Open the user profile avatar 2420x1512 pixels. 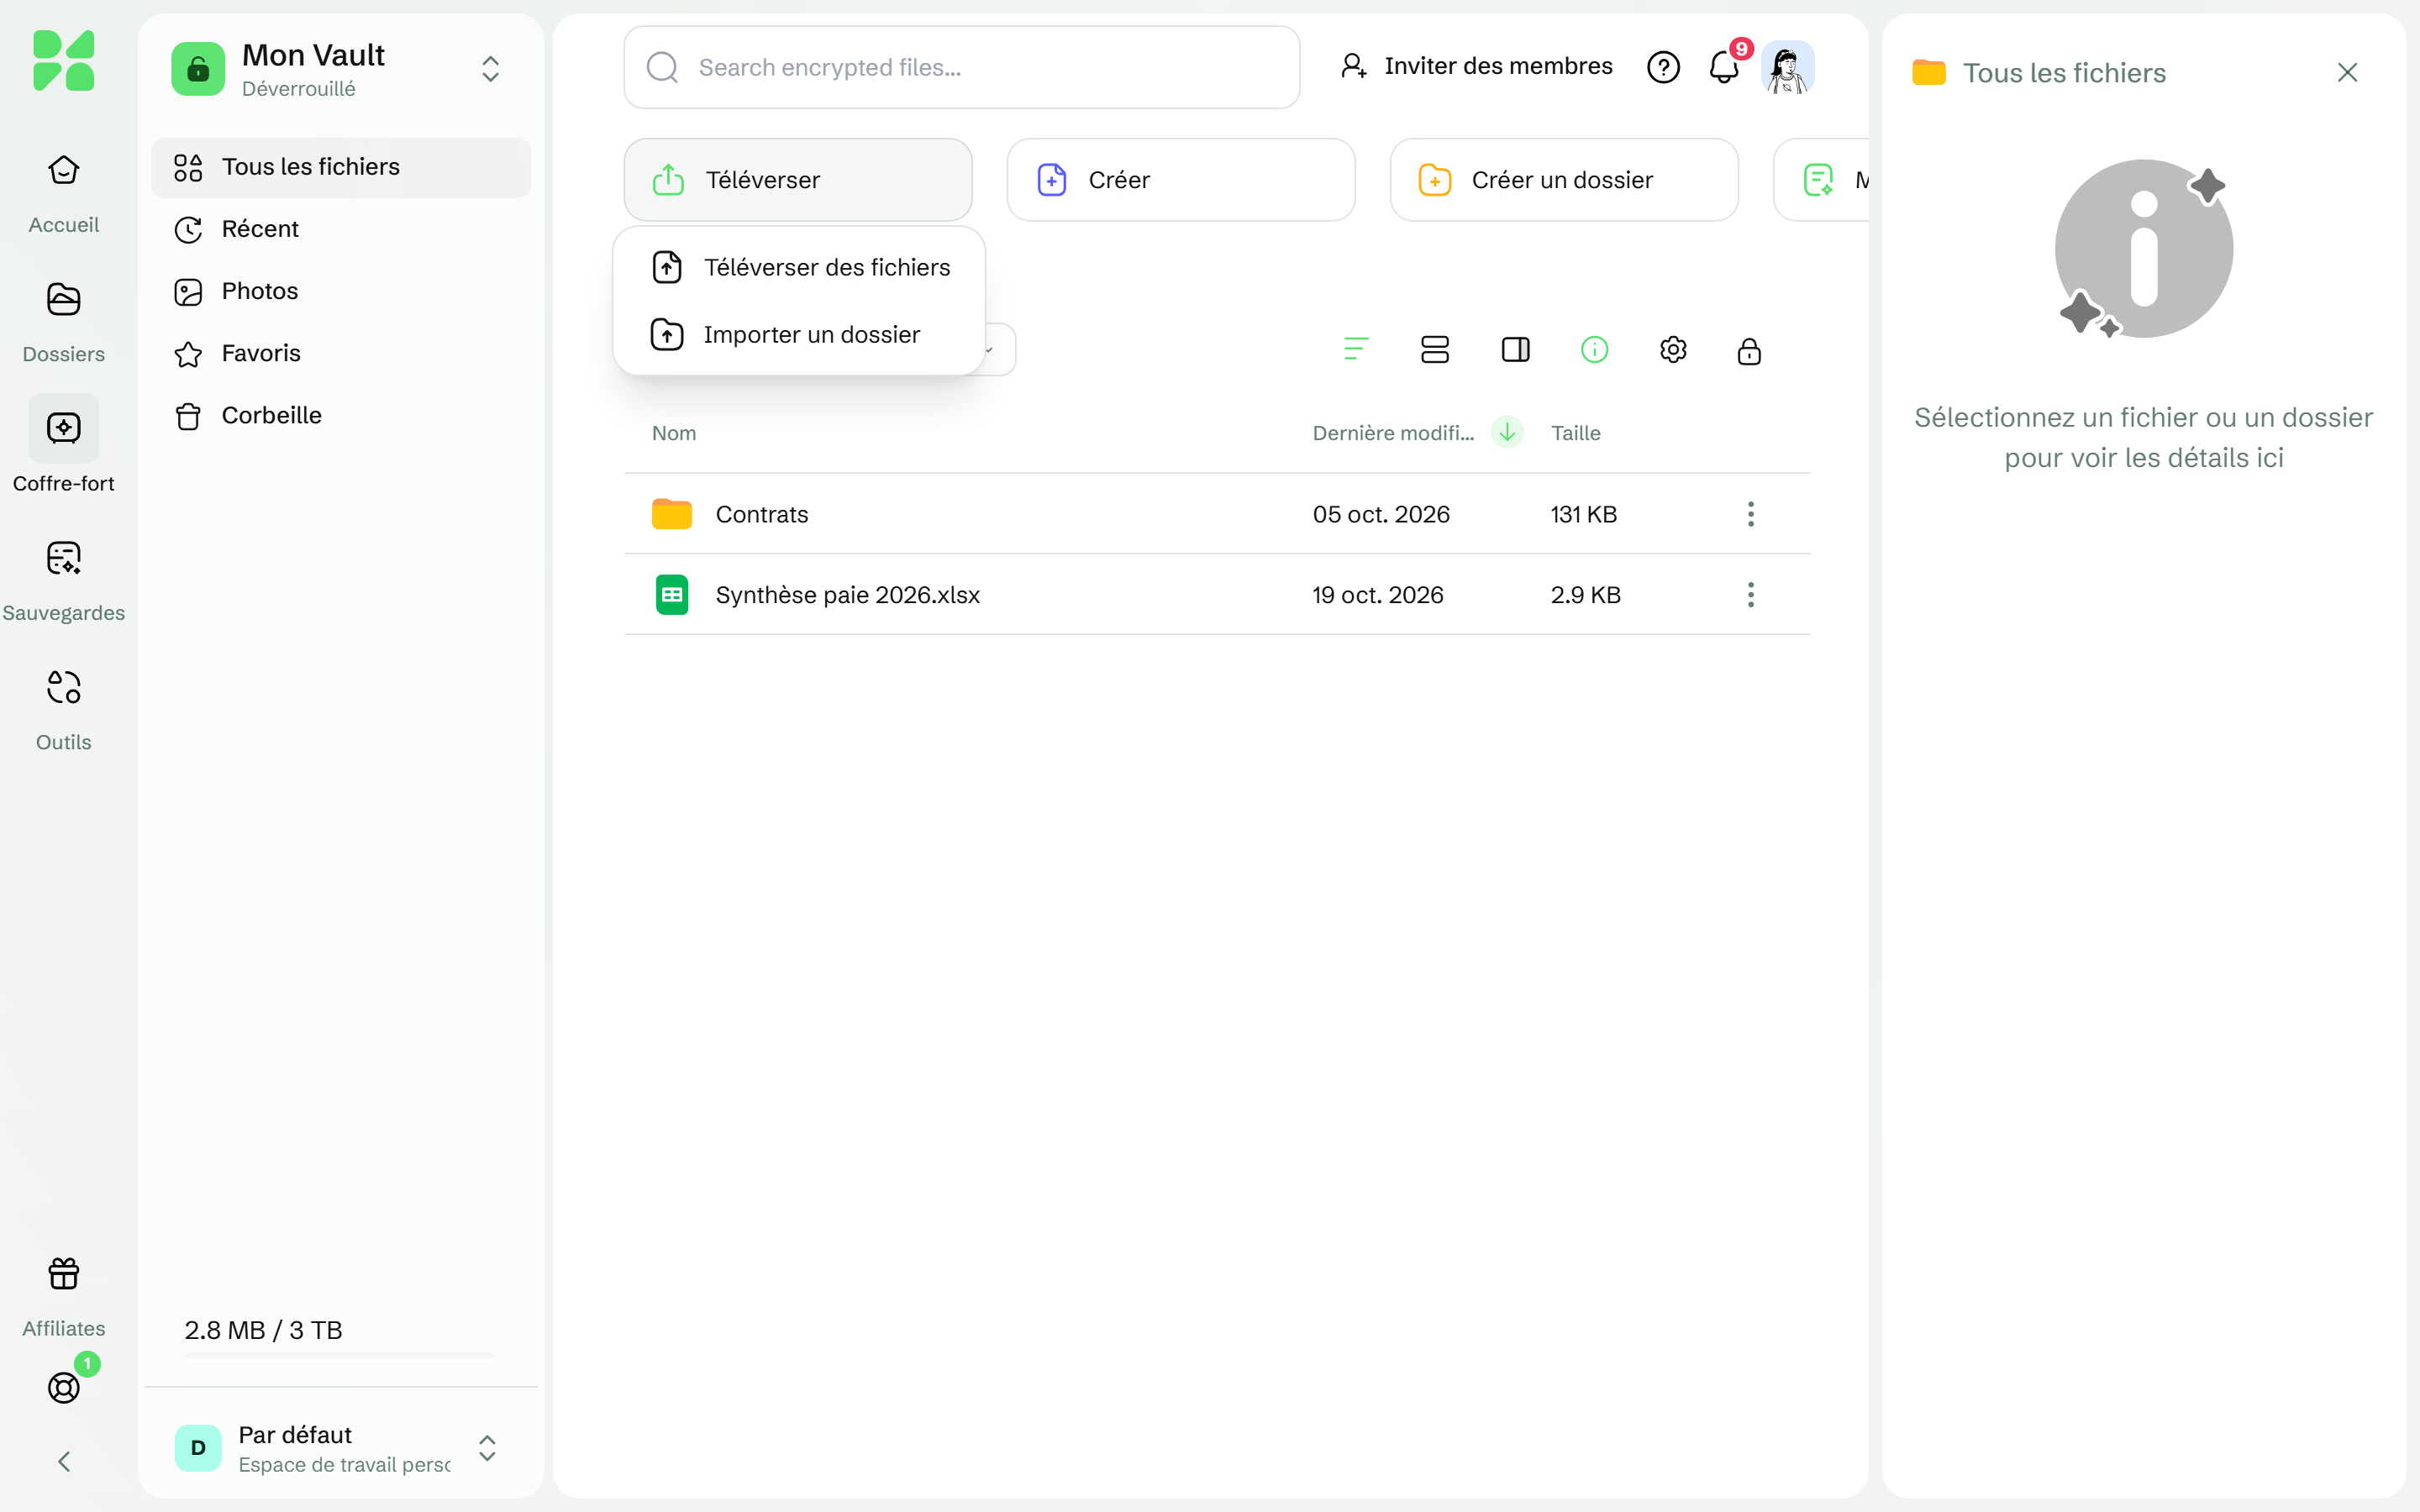pos(1787,67)
